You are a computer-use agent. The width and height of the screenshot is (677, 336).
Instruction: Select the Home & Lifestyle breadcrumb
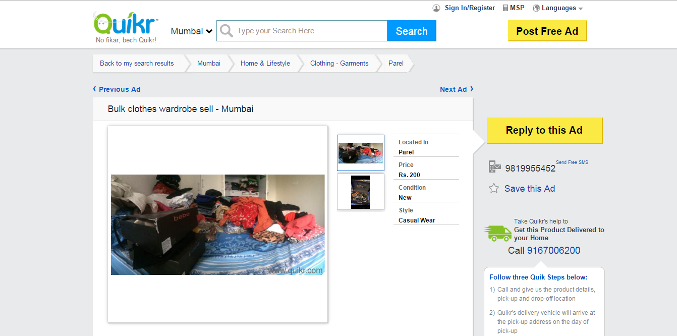(x=265, y=63)
